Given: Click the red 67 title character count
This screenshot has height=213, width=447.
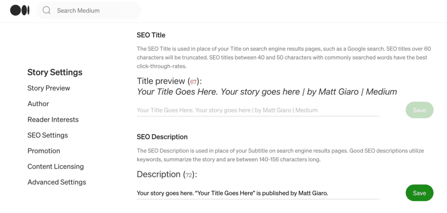Looking at the screenshot, I should (193, 82).
